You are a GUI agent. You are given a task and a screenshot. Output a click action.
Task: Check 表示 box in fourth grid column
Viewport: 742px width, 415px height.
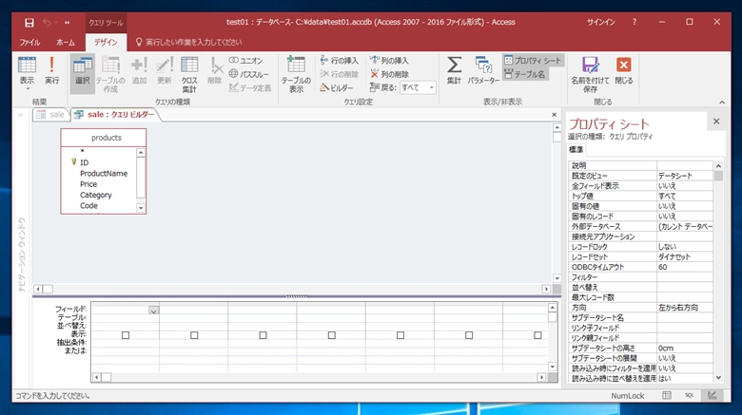[332, 335]
